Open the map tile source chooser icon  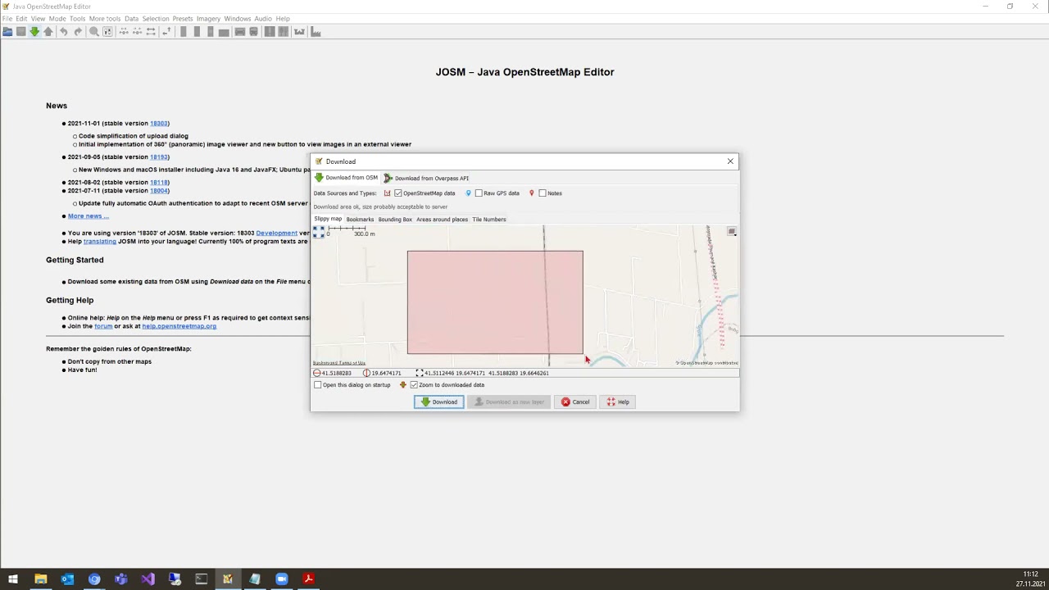pyautogui.click(x=732, y=232)
